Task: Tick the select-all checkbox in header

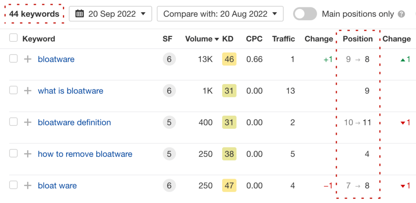Action: (x=13, y=38)
